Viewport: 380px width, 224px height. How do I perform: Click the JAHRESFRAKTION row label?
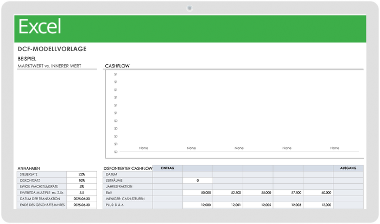pyautogui.click(x=128, y=186)
